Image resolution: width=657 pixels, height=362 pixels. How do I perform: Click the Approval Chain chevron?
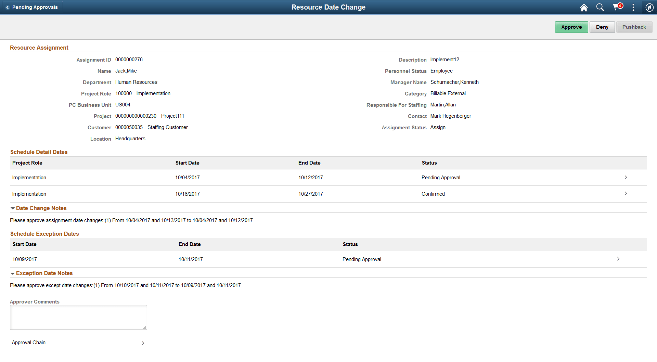(143, 343)
